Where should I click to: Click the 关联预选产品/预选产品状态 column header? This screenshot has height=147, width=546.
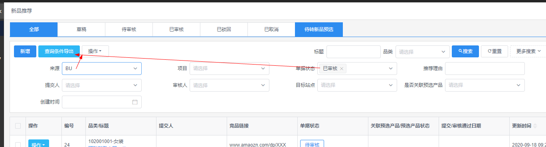tap(400, 126)
